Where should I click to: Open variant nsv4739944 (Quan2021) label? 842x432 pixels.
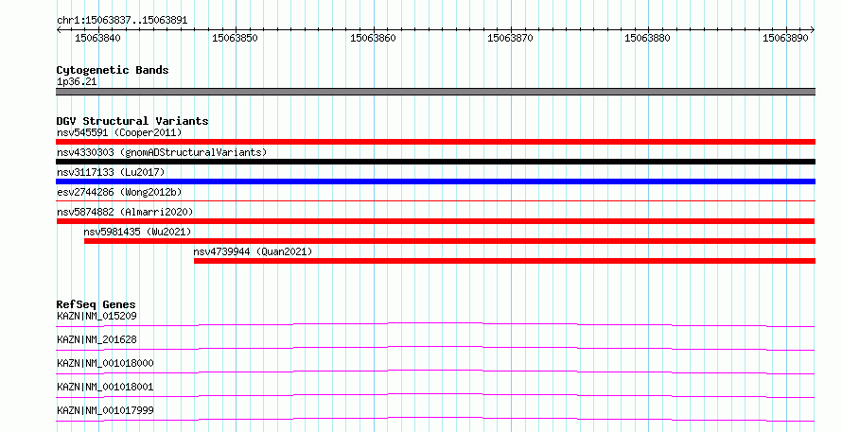[x=253, y=251]
